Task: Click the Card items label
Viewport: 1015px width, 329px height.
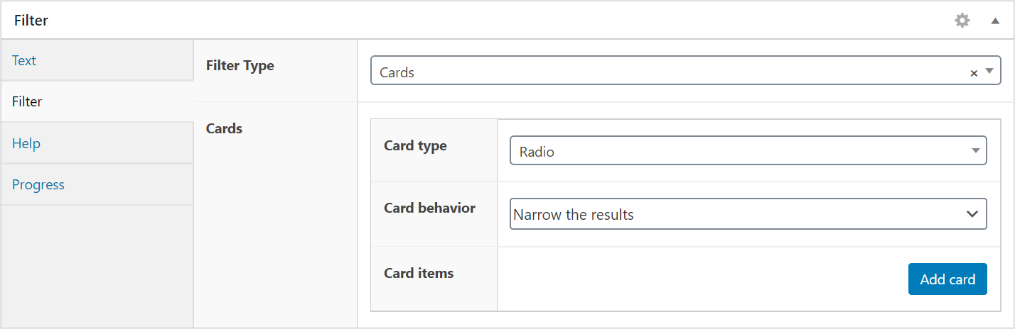Action: coord(419,273)
